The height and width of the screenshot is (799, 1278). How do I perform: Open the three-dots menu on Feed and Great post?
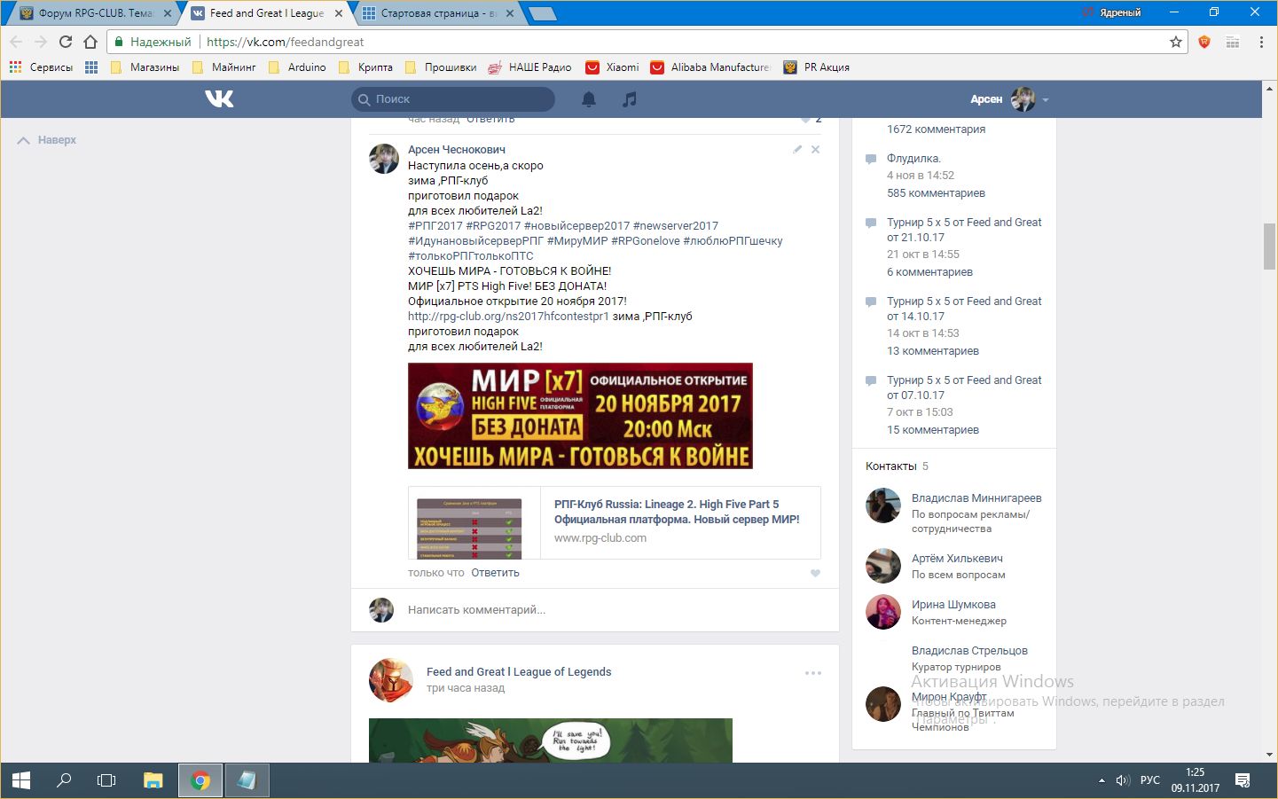813,673
